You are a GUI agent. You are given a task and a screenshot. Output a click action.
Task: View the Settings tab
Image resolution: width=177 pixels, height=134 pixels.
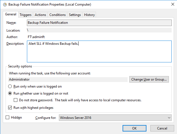coord(75,15)
